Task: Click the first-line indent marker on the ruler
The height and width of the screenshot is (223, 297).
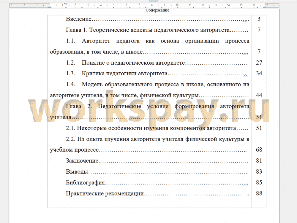Action: tap(66, 4)
